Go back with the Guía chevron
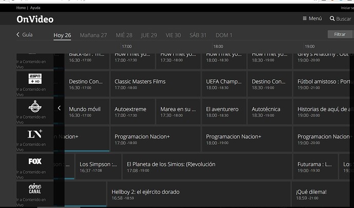This screenshot has width=354, height=208. (18, 34)
